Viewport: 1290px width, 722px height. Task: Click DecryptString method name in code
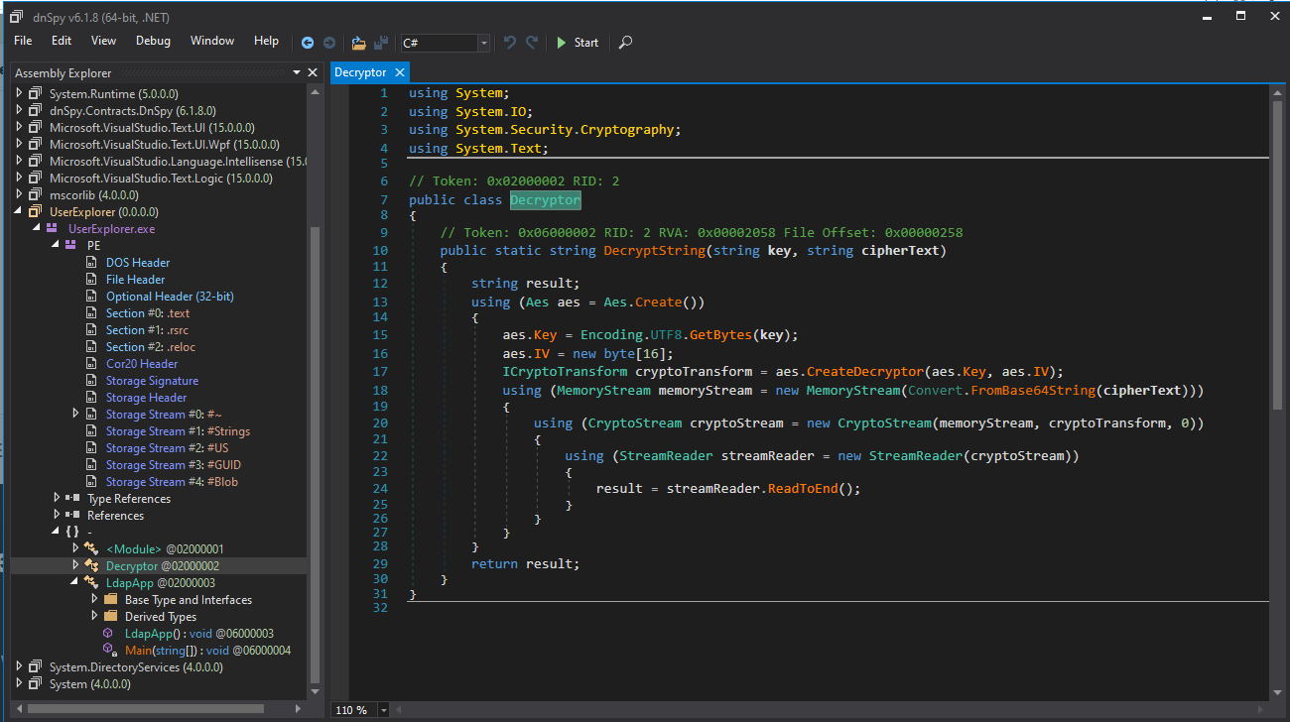pyautogui.click(x=654, y=251)
